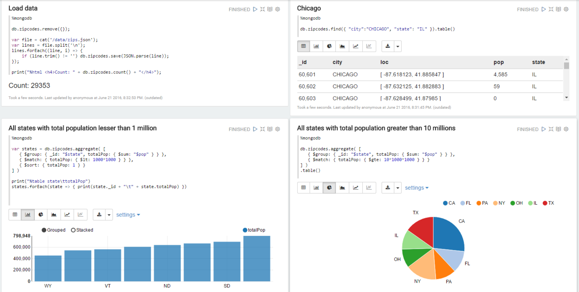Open download options arrow in Chicago toolbar
The image size is (579, 292).
(x=398, y=46)
